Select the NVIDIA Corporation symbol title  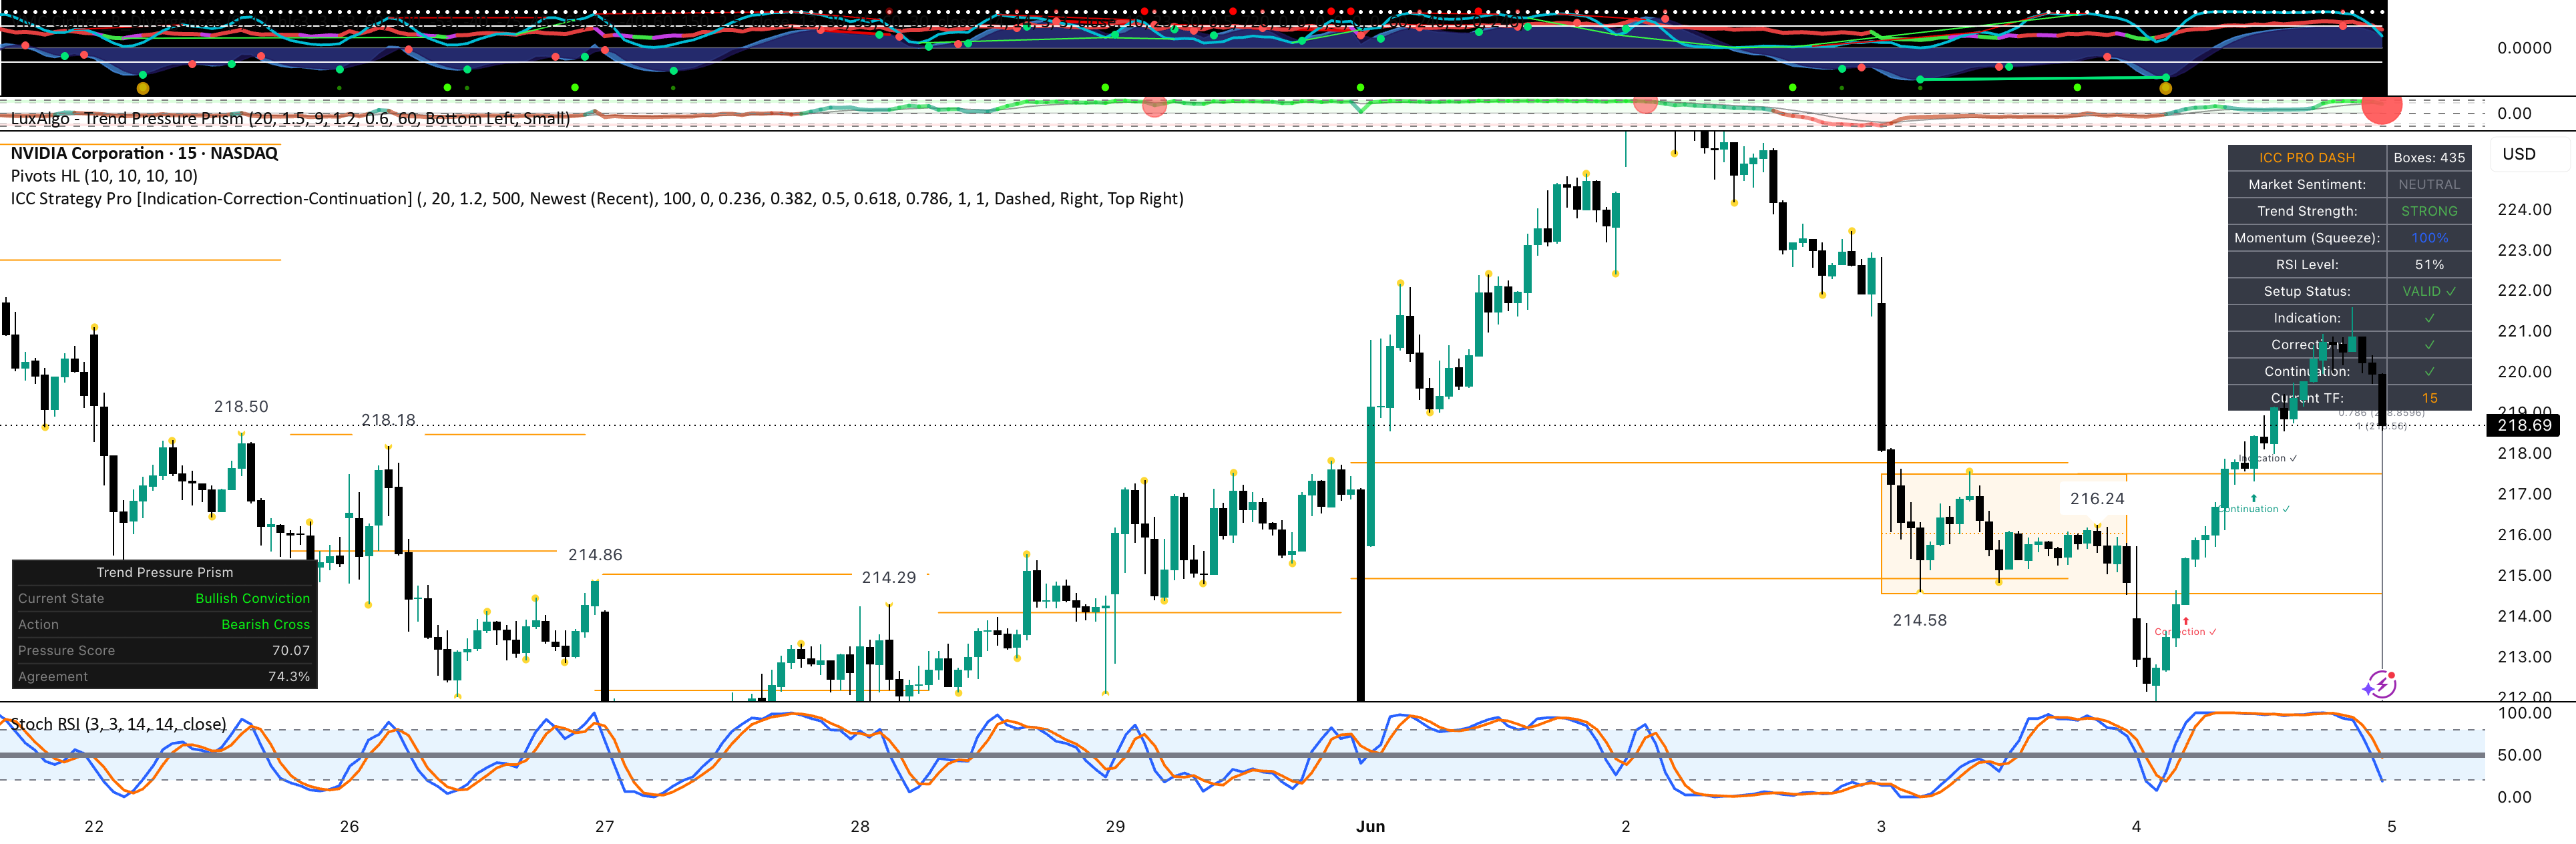tap(144, 153)
